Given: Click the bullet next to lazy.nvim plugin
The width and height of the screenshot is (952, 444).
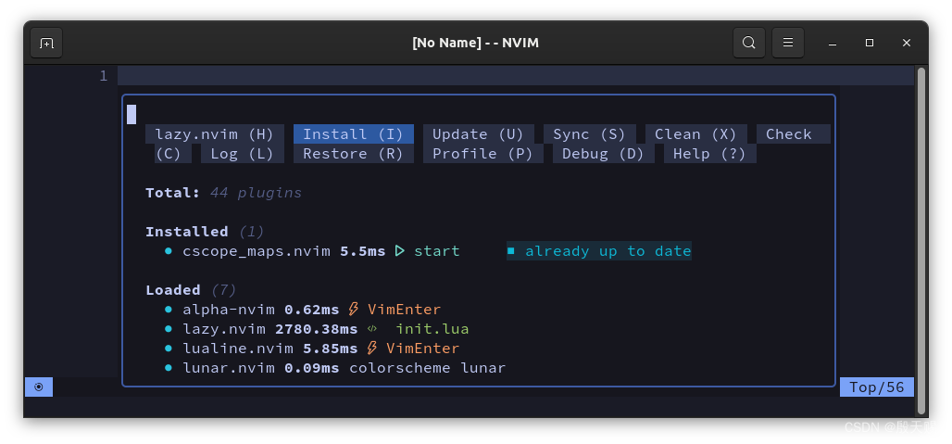Looking at the screenshot, I should pyautogui.click(x=169, y=328).
